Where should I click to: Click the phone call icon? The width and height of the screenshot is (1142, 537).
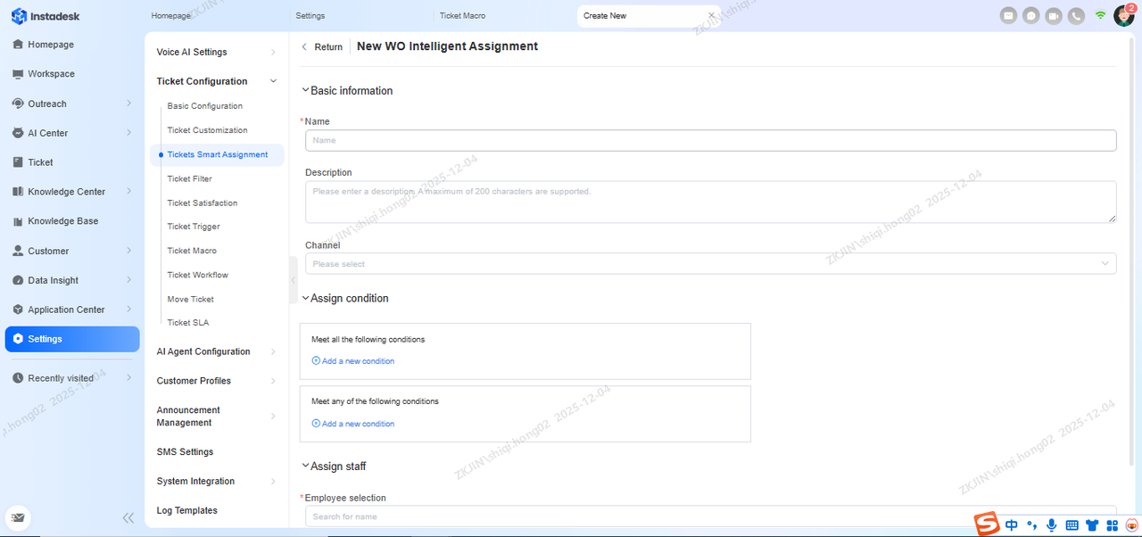tap(1077, 15)
